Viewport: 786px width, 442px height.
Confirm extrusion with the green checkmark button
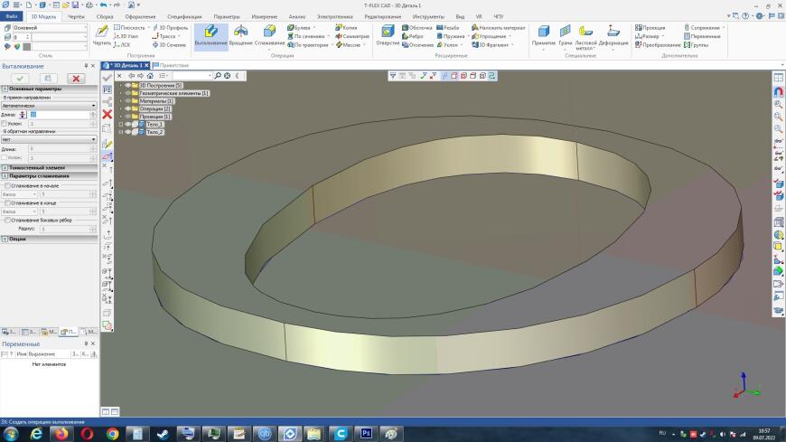[20, 79]
